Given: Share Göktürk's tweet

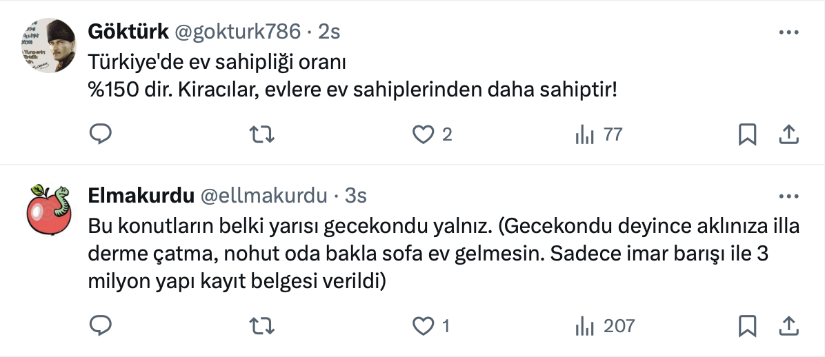Looking at the screenshot, I should click(x=788, y=134).
